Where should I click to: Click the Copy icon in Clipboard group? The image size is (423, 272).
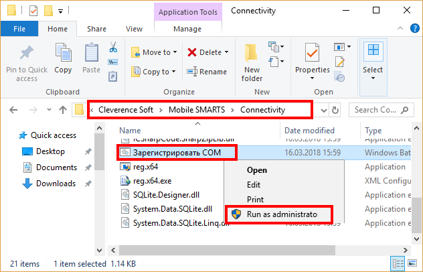pos(63,53)
